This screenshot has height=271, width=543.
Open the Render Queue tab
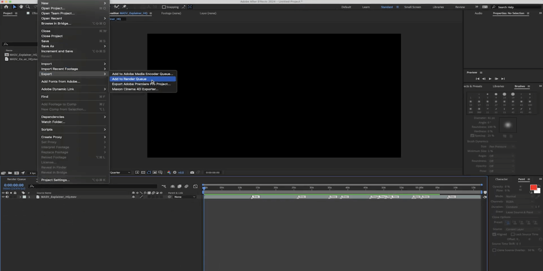pyautogui.click(x=16, y=179)
